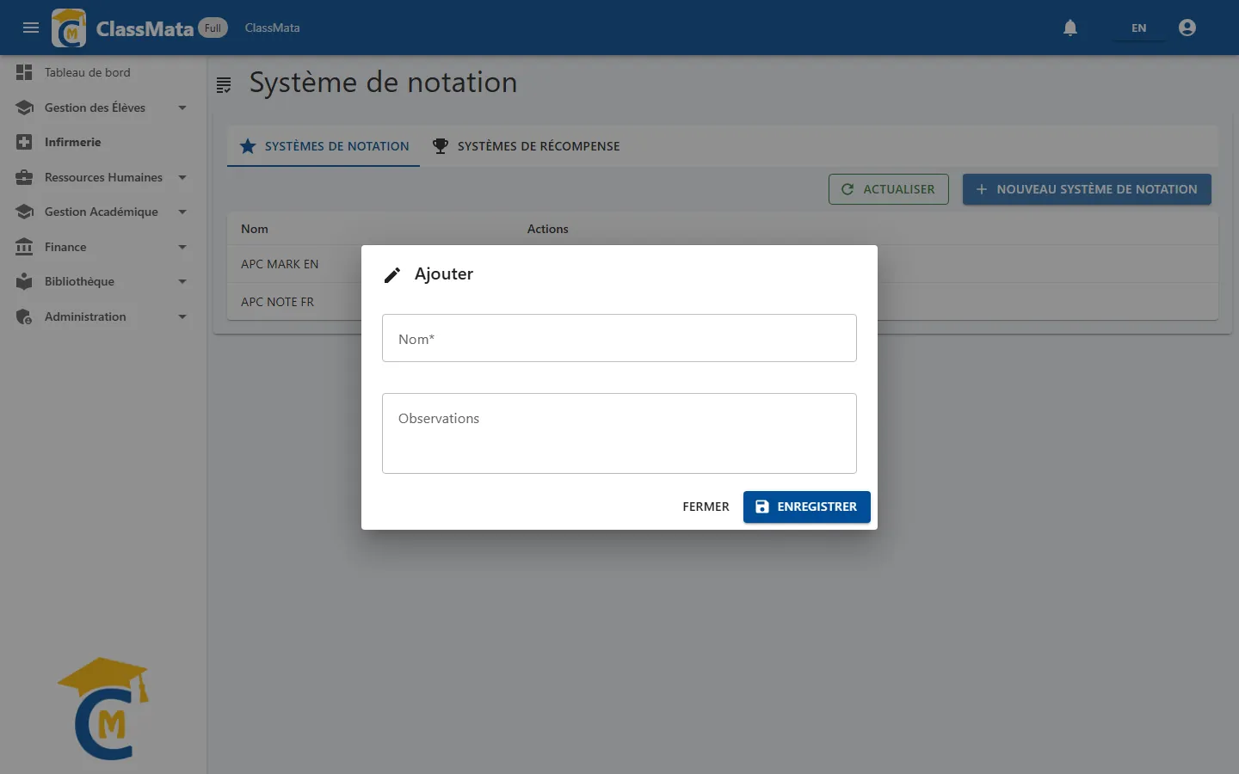Expand the Gestion des Élèves submenu arrow
This screenshot has width=1239, height=774.
(182, 107)
